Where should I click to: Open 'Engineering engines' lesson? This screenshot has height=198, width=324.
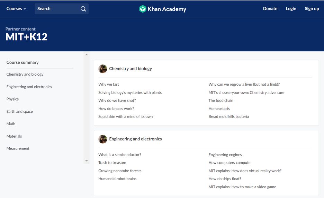click(x=225, y=155)
